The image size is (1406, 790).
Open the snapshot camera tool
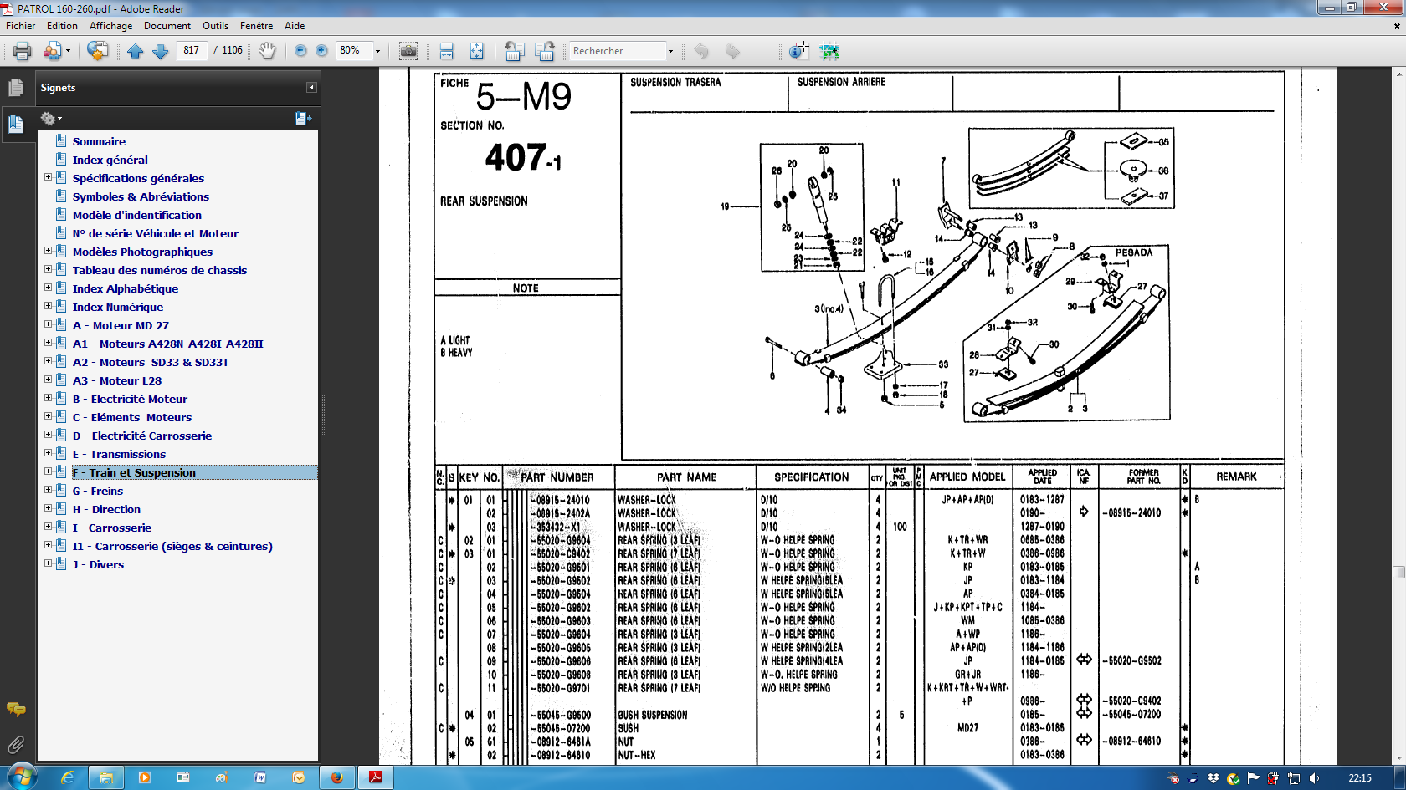408,51
